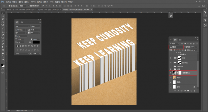Add a layer style via fx icon
Screen dimensions: 208x112
pos(178,91)
